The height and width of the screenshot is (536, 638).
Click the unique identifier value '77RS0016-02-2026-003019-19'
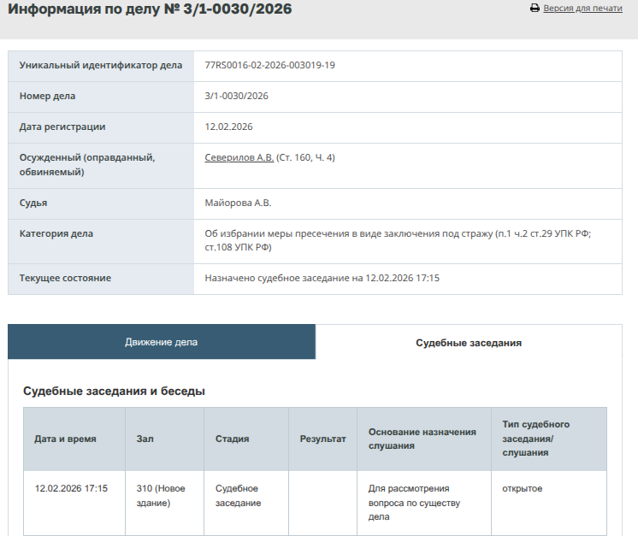coord(269,66)
